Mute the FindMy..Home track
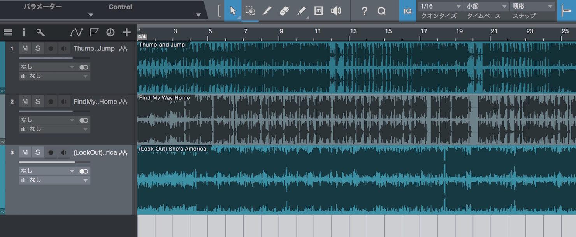The image size is (576, 237). click(25, 102)
